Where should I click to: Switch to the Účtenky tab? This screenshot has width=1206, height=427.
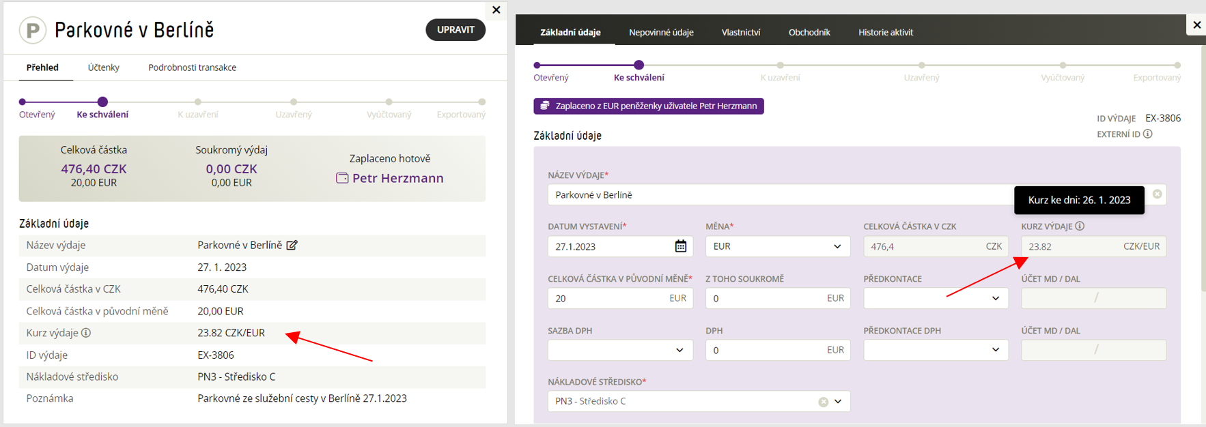[103, 68]
